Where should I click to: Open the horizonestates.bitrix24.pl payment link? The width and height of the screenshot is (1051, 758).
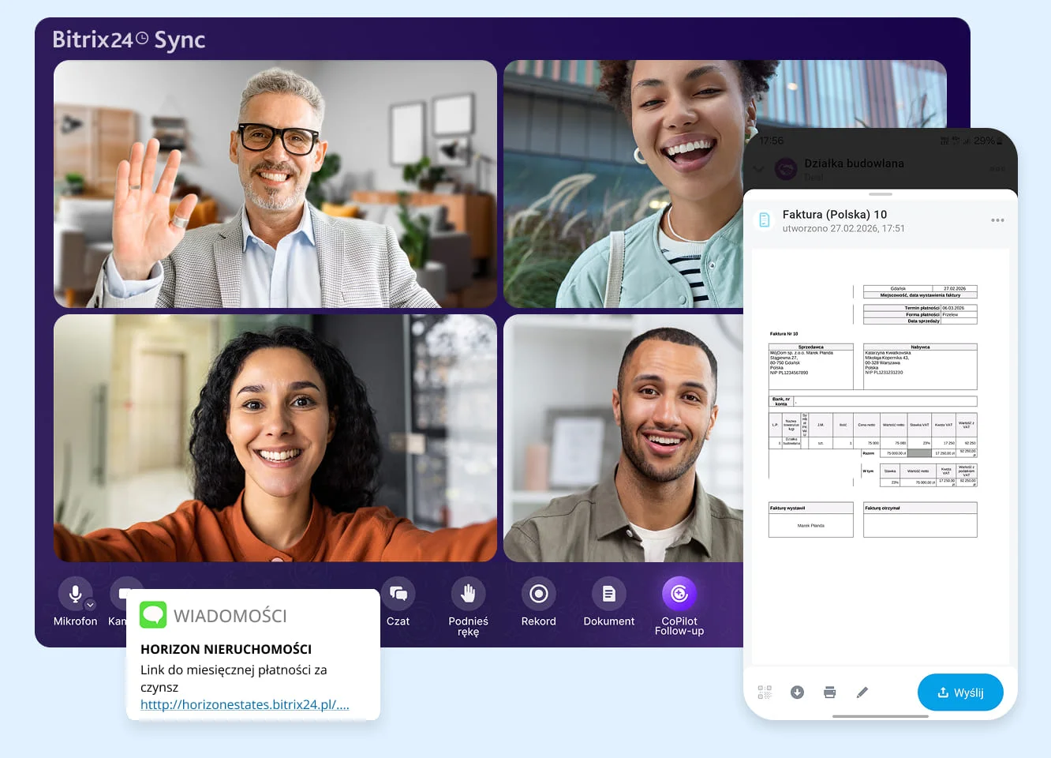point(244,704)
